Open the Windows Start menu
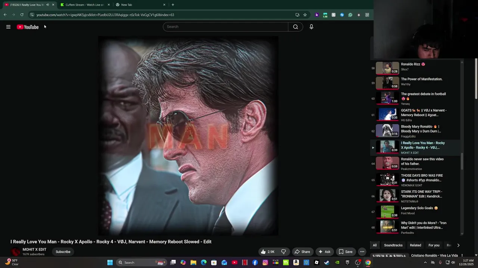This screenshot has height=268, width=478. 110,262
